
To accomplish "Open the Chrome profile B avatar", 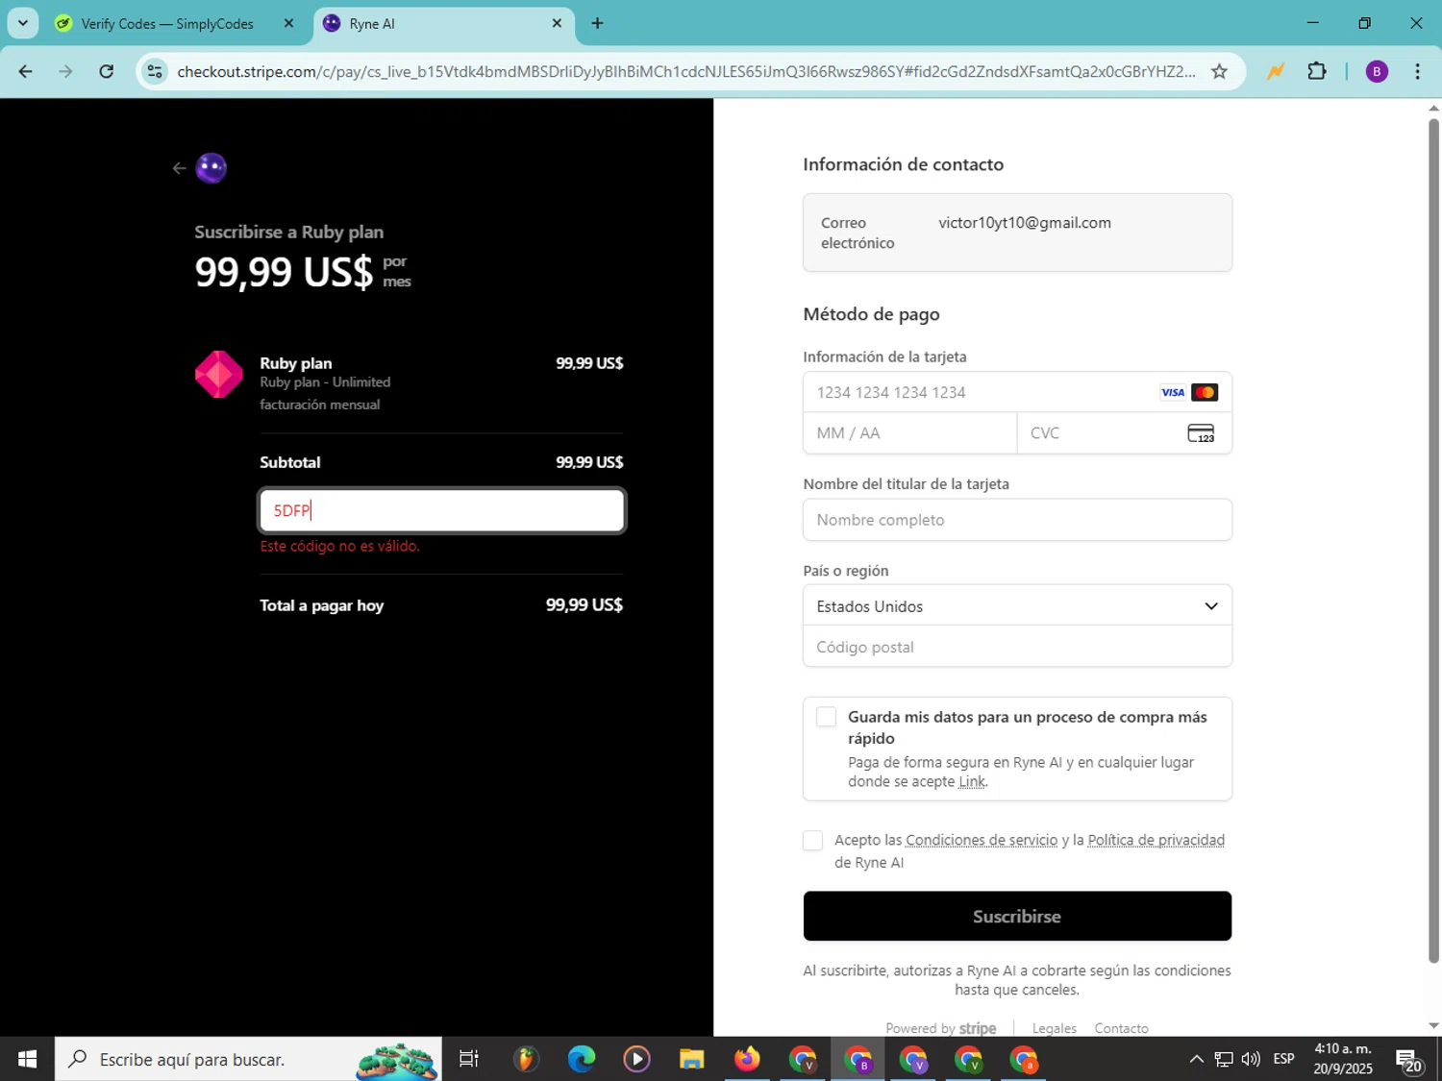I will coord(1377,71).
